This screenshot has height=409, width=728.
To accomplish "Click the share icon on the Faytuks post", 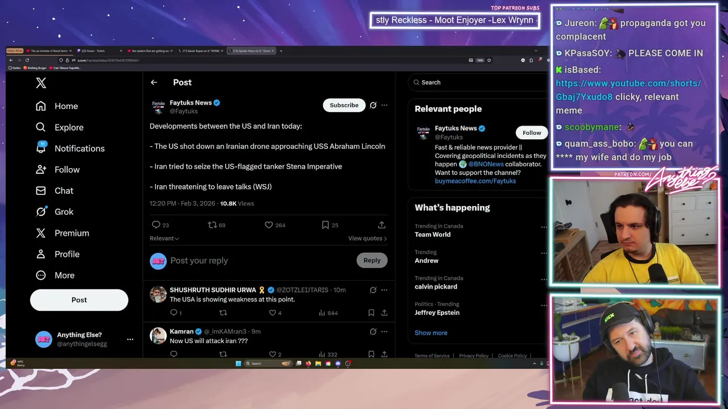I will (x=382, y=225).
